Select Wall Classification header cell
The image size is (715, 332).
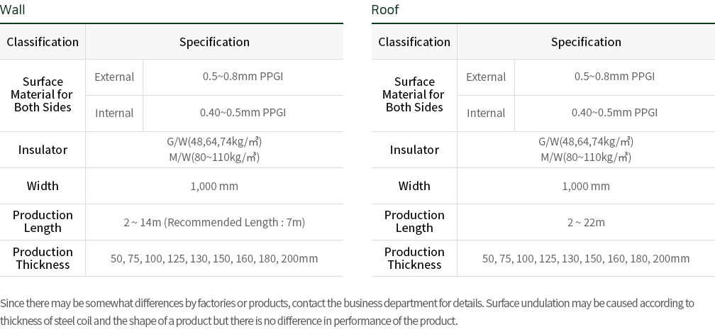43,41
